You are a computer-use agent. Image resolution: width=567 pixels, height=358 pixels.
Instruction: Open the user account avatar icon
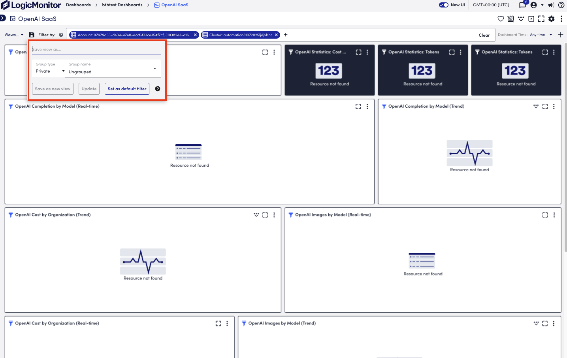tap(534, 5)
